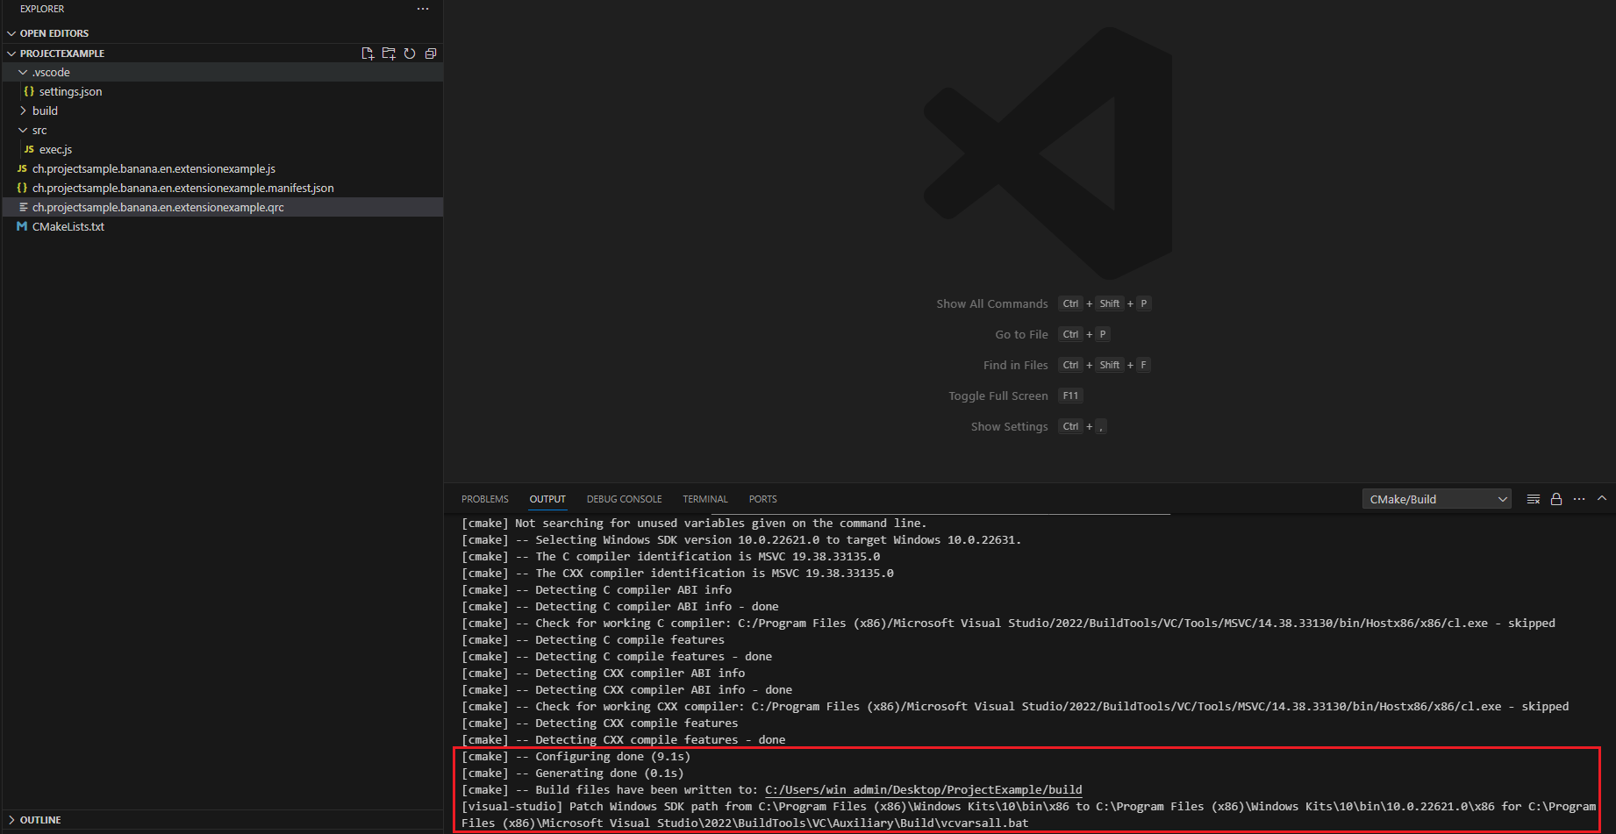Open the PORTS tab
Viewport: 1616px width, 834px height.
click(762, 499)
